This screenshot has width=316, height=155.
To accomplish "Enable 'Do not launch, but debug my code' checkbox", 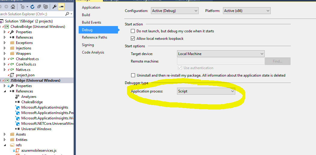I will point(133,31).
